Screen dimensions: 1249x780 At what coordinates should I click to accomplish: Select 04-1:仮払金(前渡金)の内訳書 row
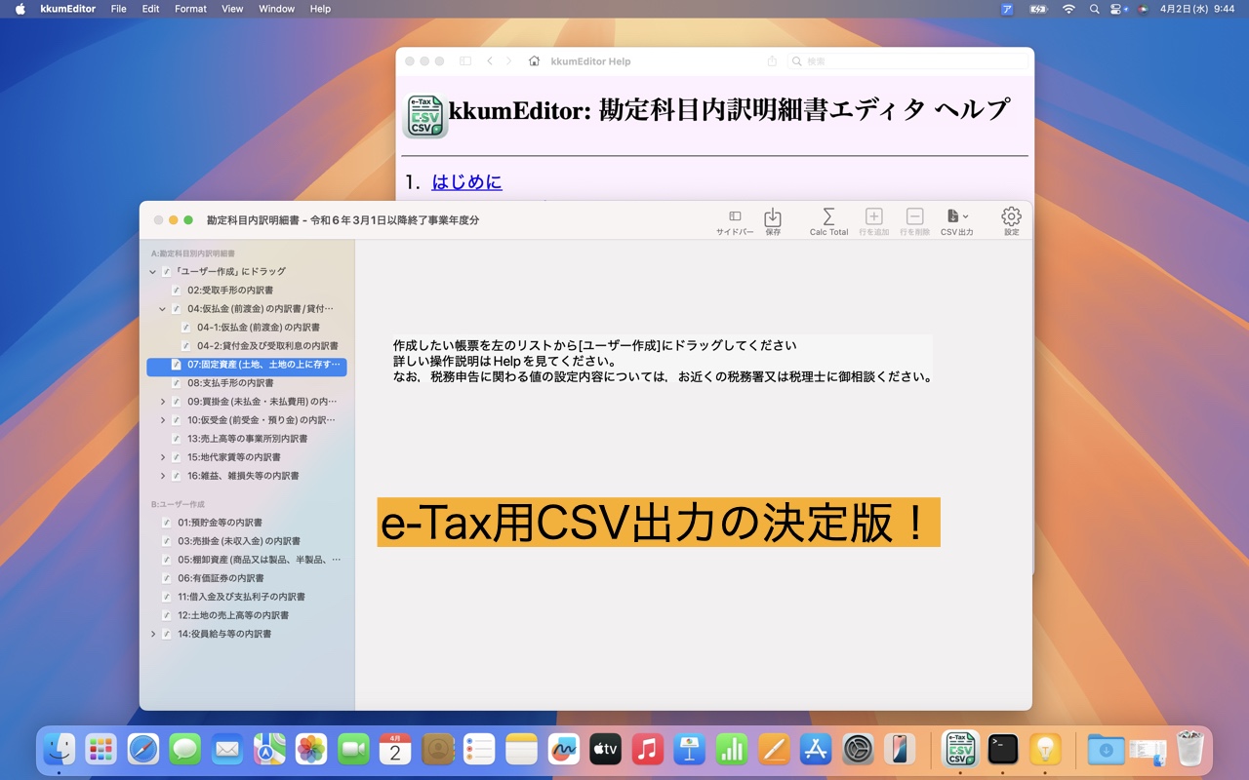[x=247, y=328]
